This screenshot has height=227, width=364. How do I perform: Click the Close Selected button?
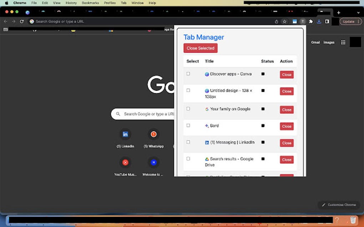(200, 48)
